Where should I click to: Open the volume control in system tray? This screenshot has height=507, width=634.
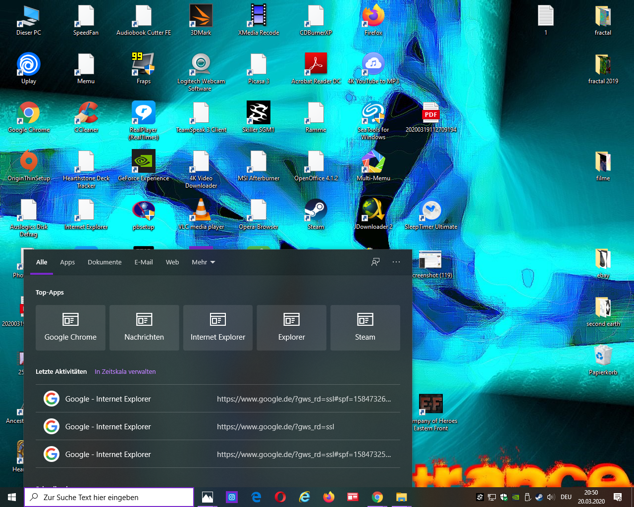coord(551,497)
